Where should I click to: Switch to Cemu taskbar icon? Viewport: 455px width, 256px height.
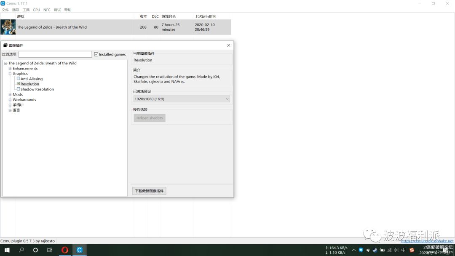tap(79, 250)
